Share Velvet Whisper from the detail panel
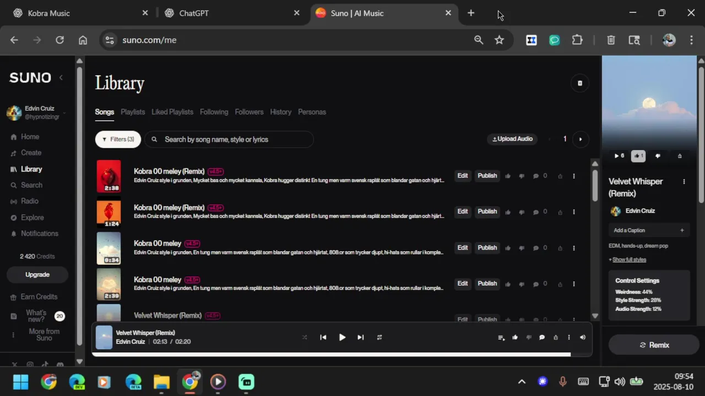This screenshot has width=705, height=396. tap(680, 156)
